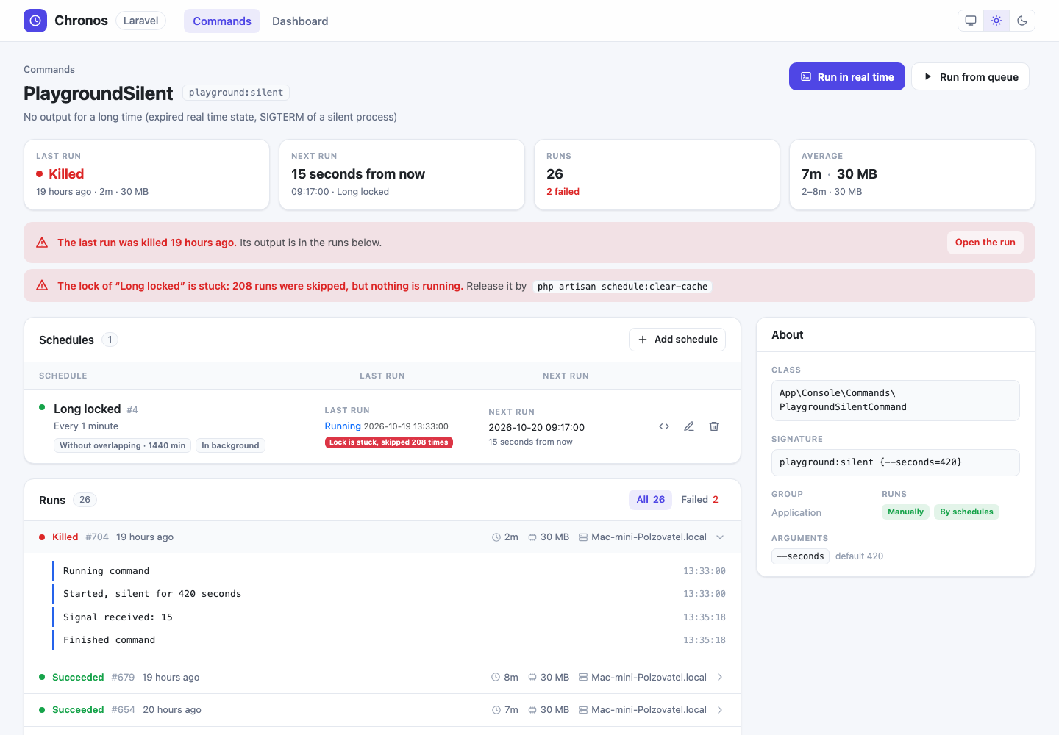Filter runs by Failed 2
1059x735 pixels.
pos(699,500)
